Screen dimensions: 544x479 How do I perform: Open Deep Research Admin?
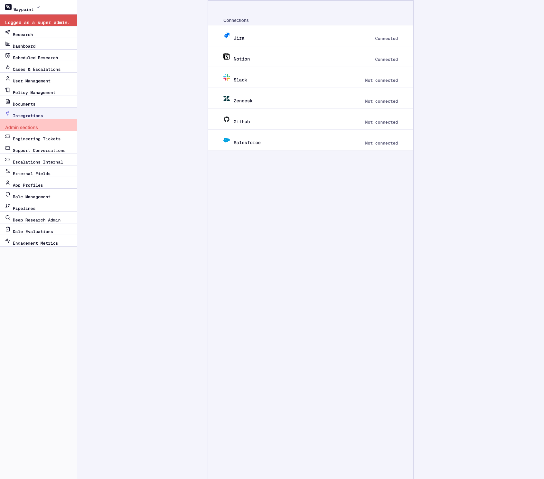click(x=38, y=218)
